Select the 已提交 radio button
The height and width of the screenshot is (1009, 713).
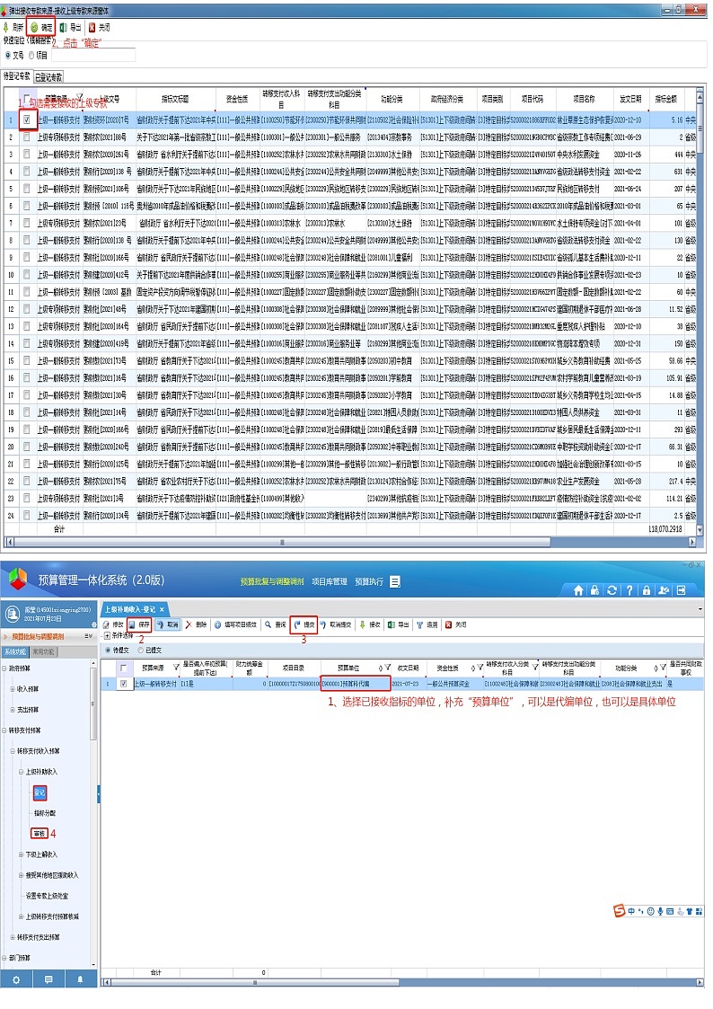pyautogui.click(x=141, y=649)
